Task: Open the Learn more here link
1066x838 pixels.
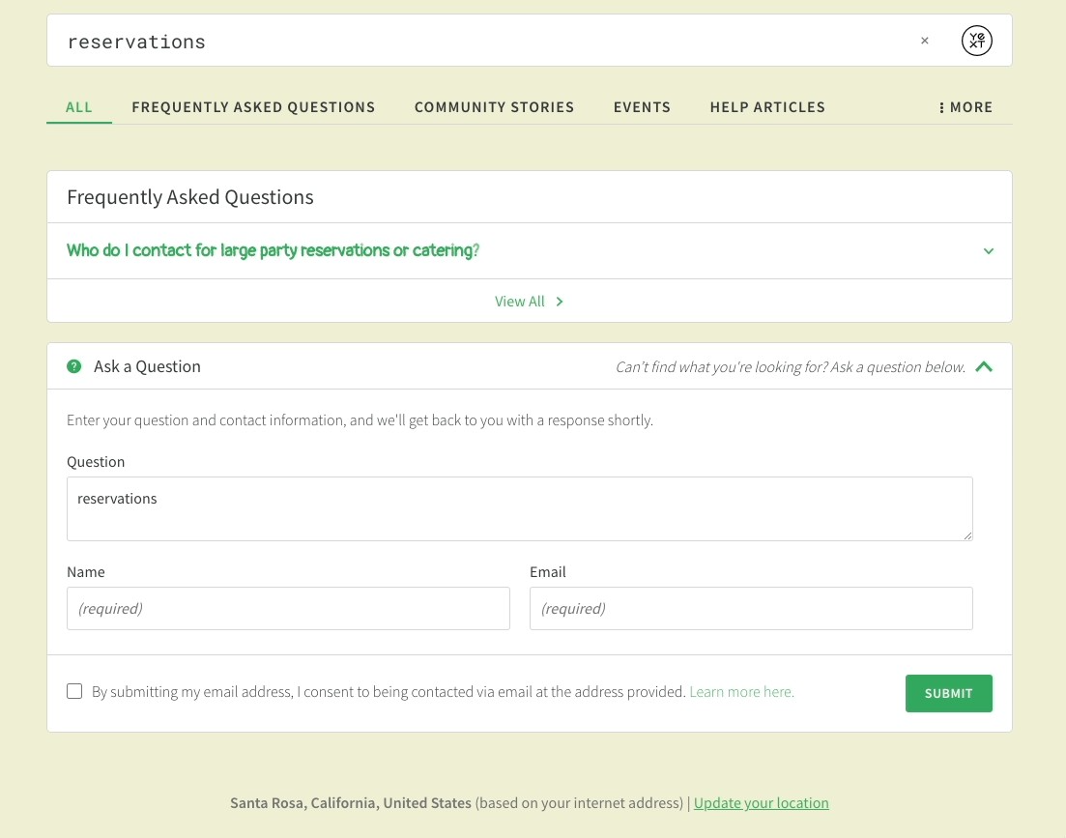Action: (741, 692)
